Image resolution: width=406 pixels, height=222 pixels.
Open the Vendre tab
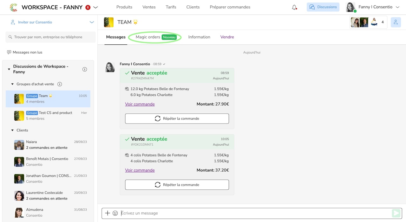[227, 37]
